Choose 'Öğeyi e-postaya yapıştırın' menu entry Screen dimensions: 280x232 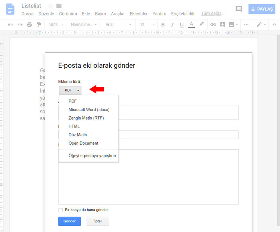point(92,155)
